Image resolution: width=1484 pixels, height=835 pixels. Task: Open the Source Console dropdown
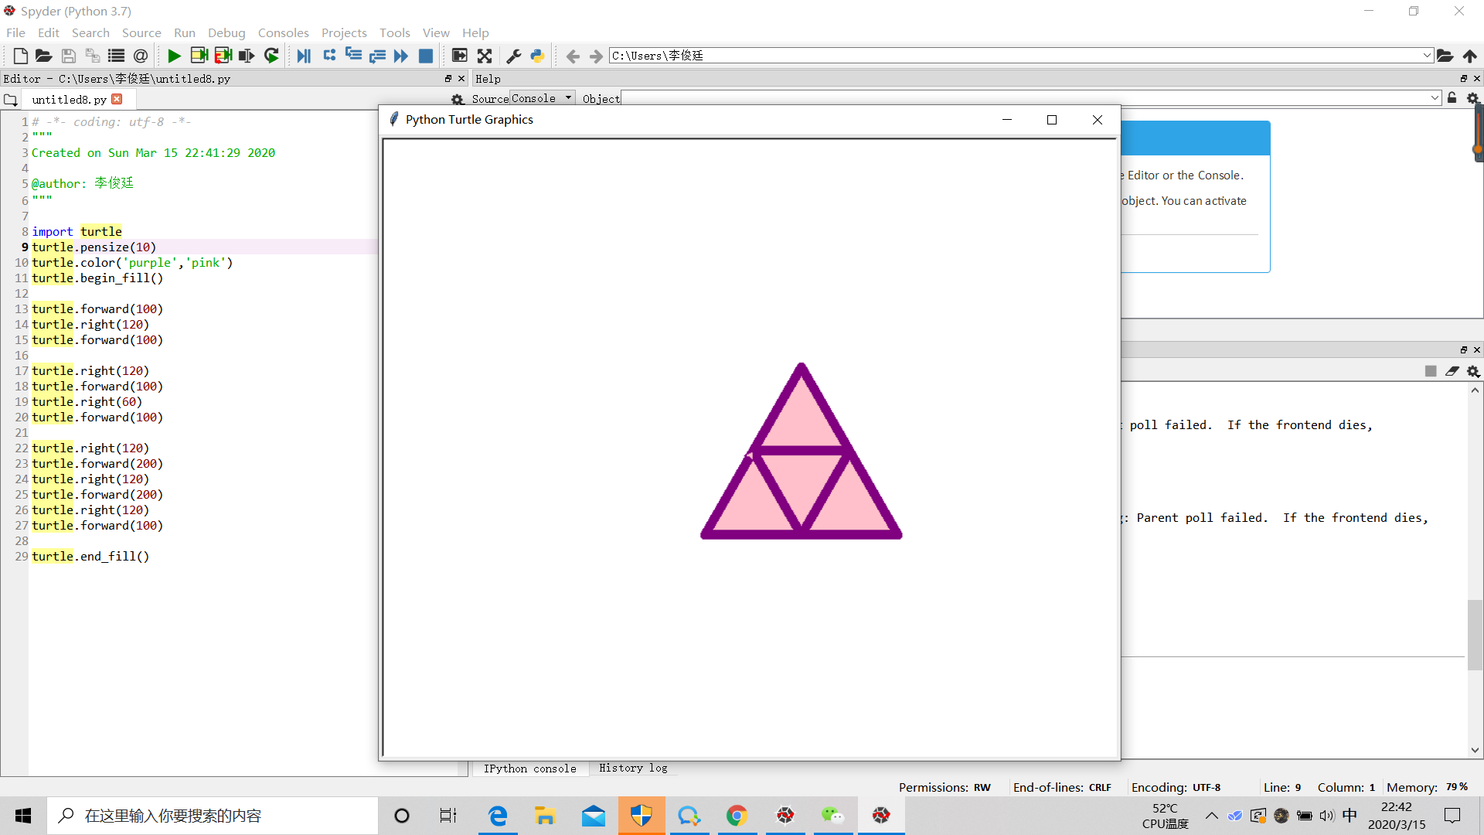pos(542,98)
